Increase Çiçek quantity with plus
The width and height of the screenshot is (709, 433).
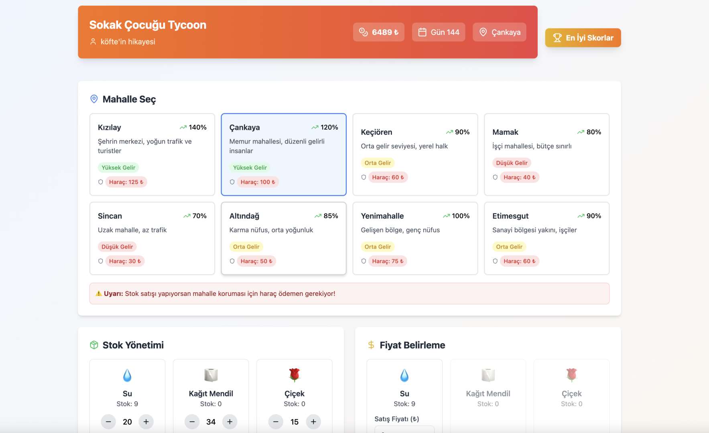pyautogui.click(x=313, y=422)
